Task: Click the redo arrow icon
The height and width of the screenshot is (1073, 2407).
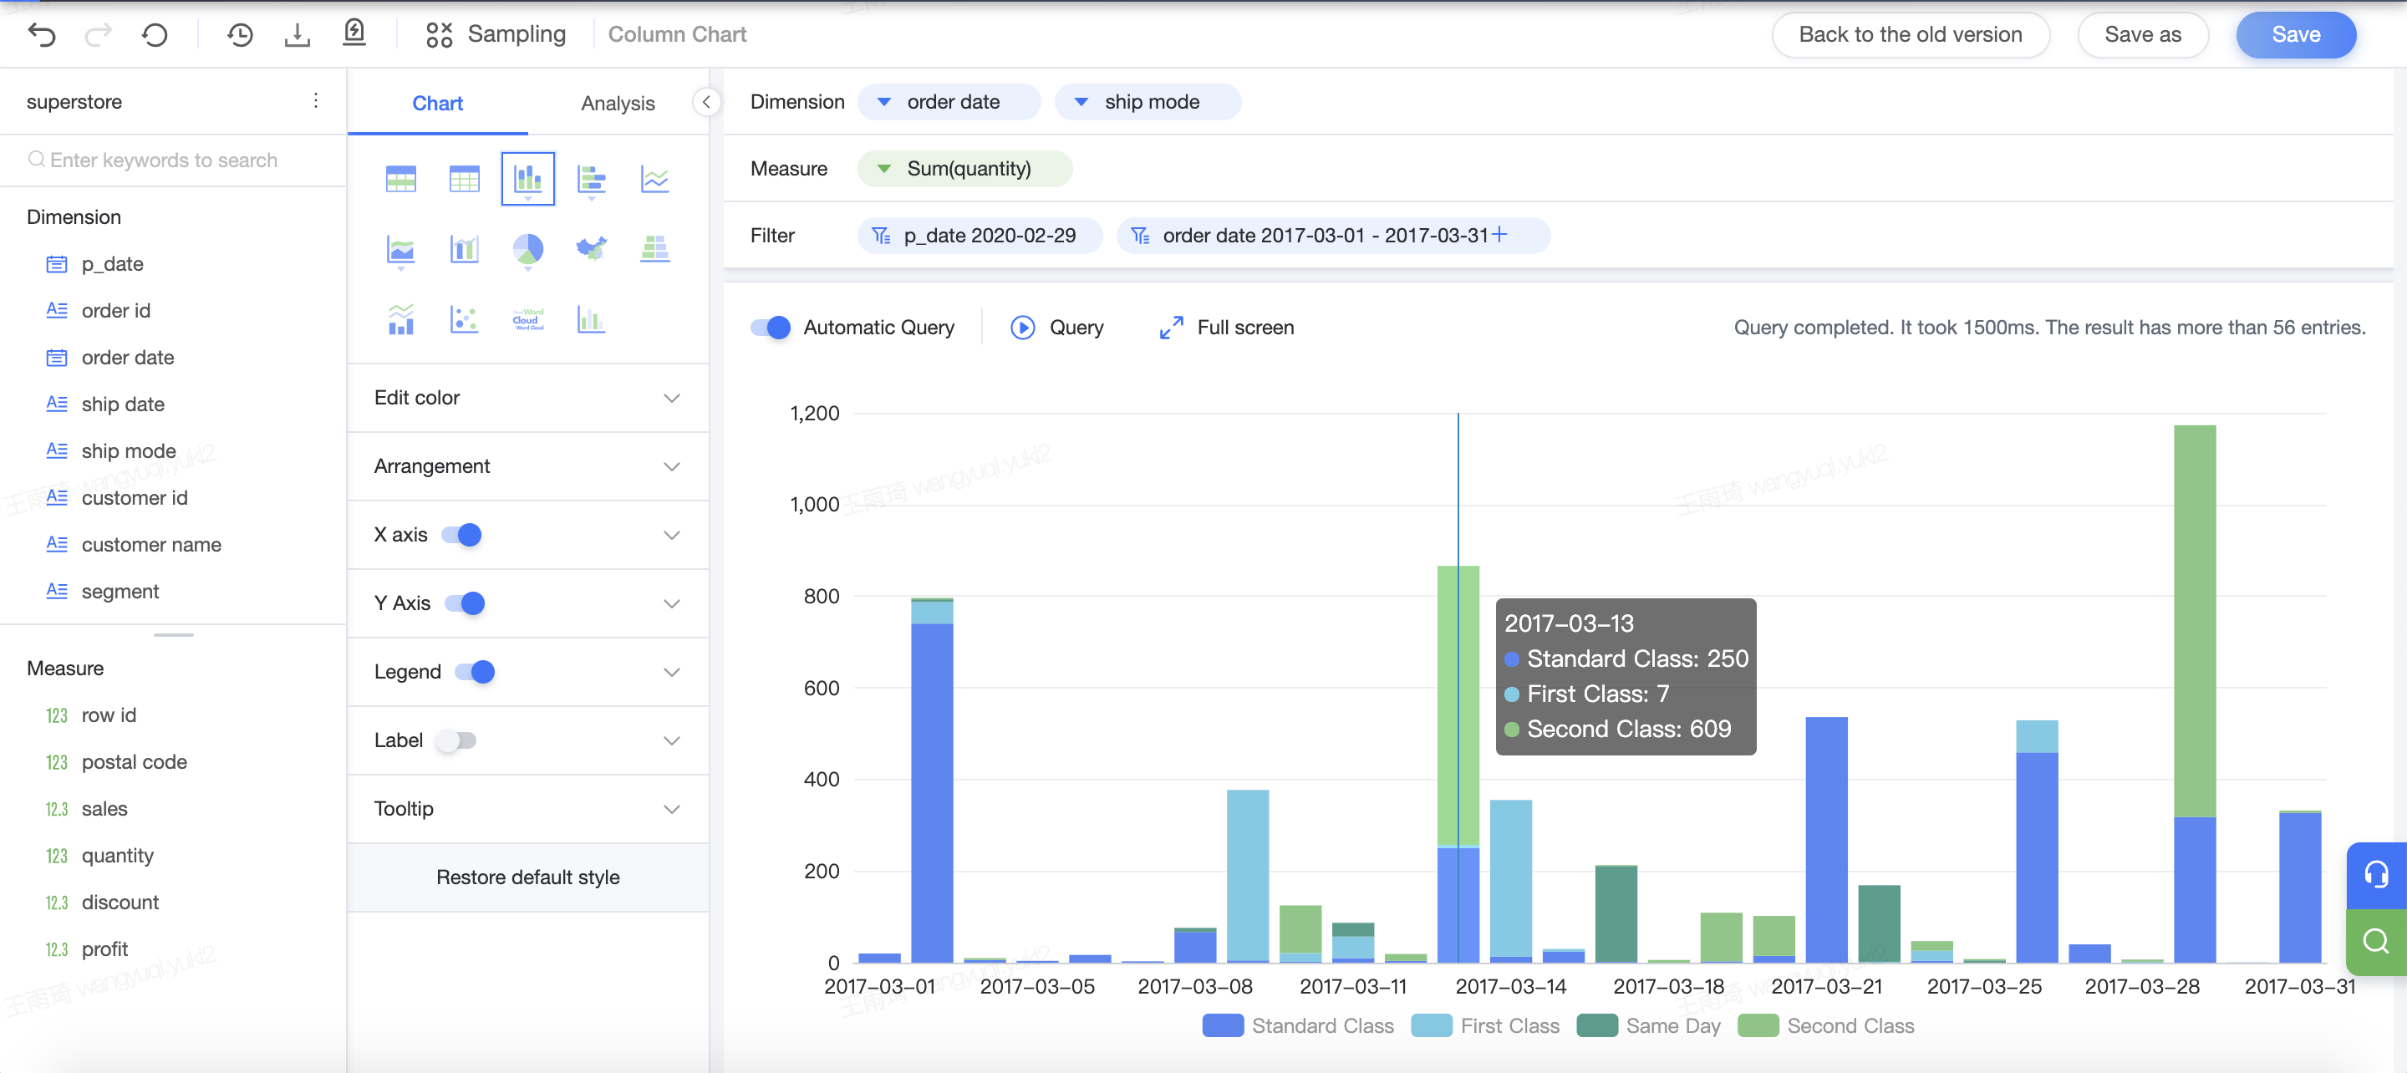Action: tap(98, 34)
